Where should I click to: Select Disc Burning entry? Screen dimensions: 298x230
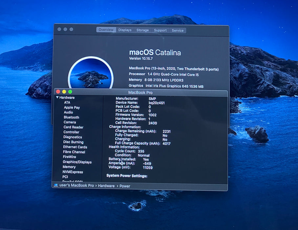(x=73, y=142)
